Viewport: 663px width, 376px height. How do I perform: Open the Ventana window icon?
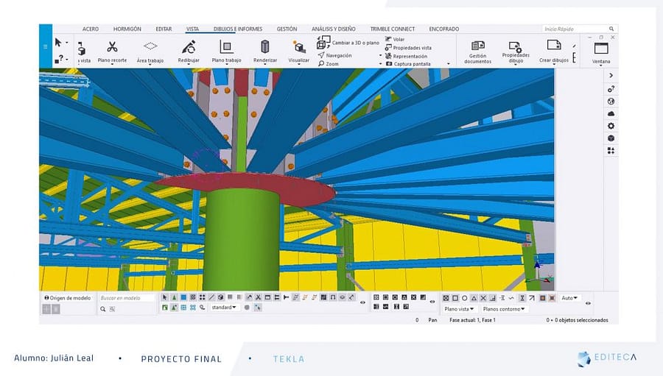pyautogui.click(x=601, y=48)
